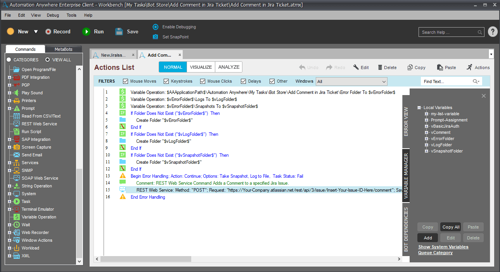Click the Record button icon
The image size is (500, 272).
(x=48, y=32)
